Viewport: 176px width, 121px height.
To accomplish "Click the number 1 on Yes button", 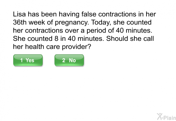I will 21,60.
